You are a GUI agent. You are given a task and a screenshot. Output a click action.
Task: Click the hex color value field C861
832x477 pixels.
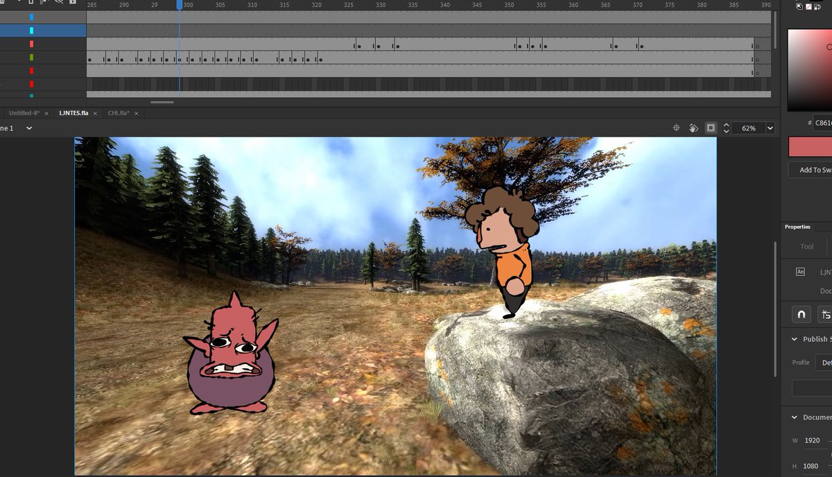tap(822, 123)
